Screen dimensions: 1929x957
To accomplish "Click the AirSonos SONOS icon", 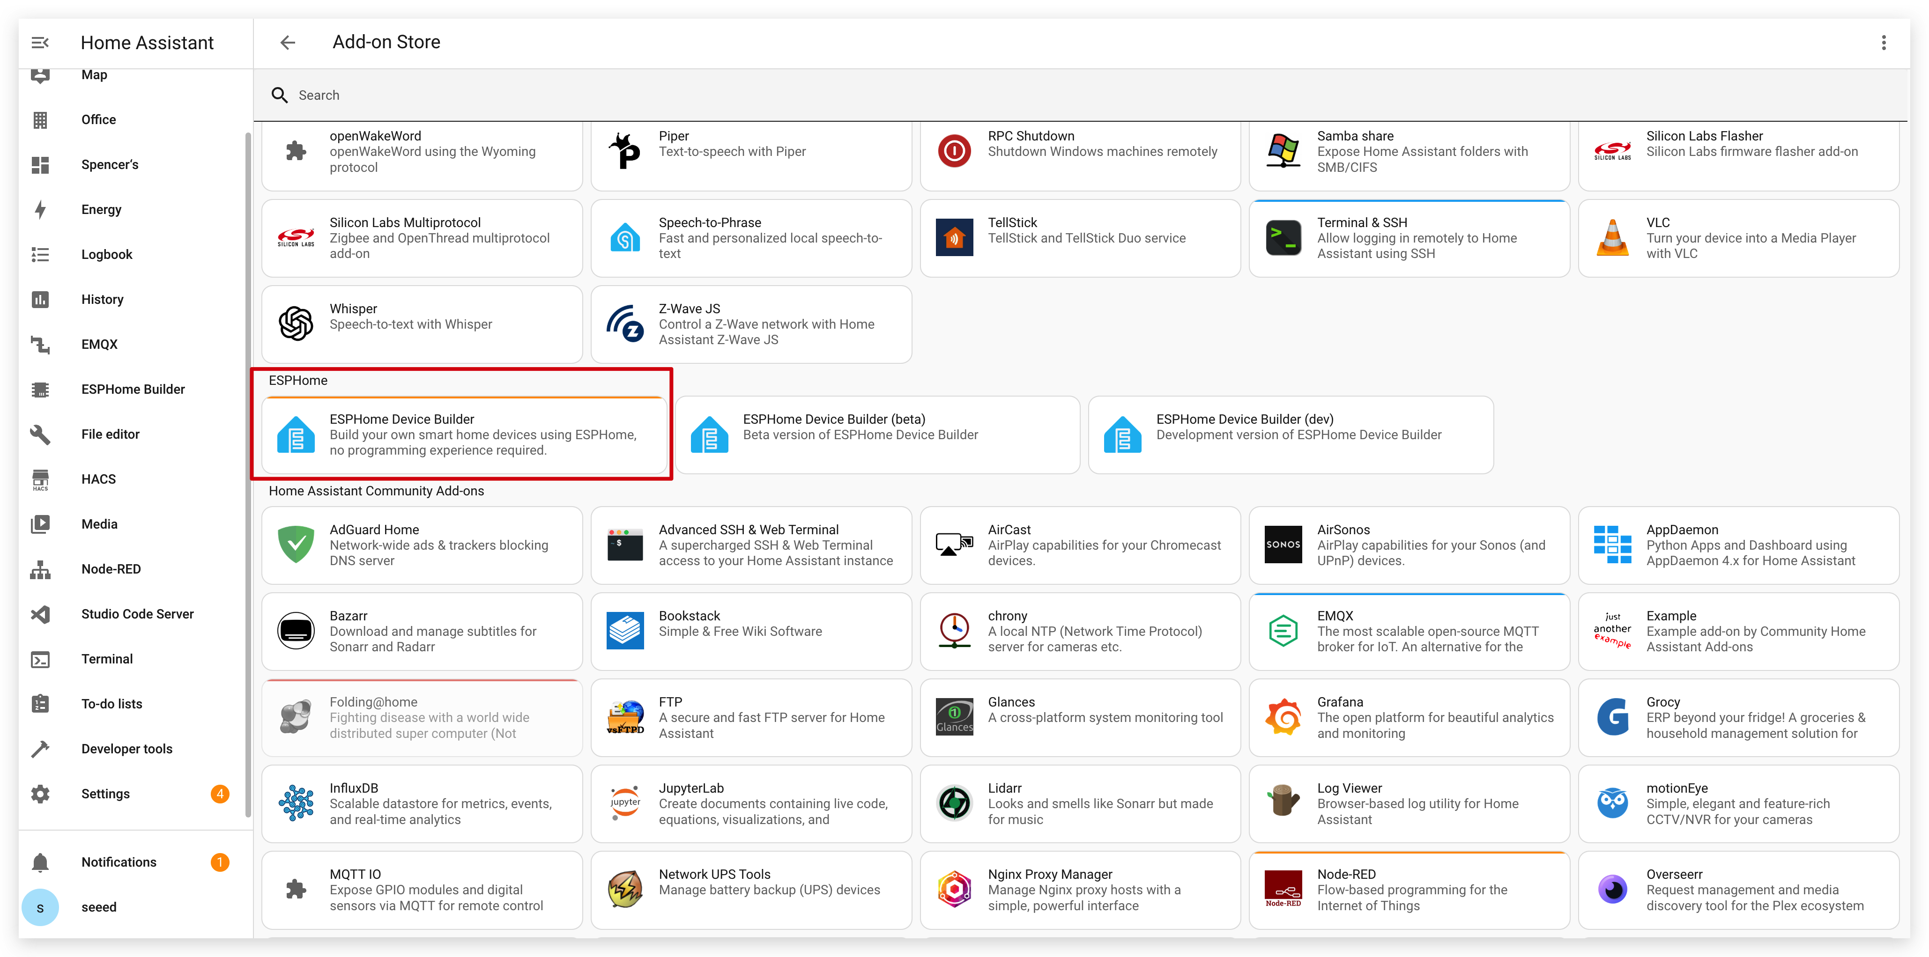I will coord(1283,545).
